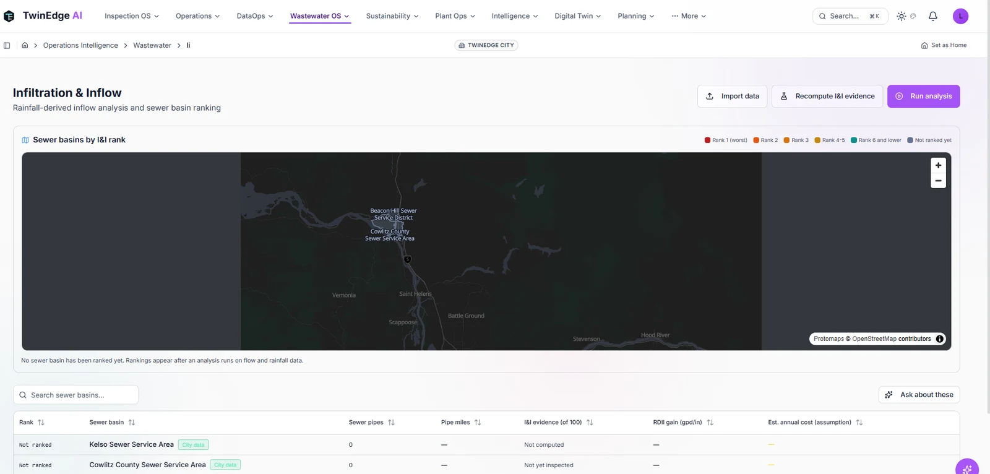990x474 pixels.
Task: Click the TwinEdge AI logo icon
Action: tap(9, 16)
